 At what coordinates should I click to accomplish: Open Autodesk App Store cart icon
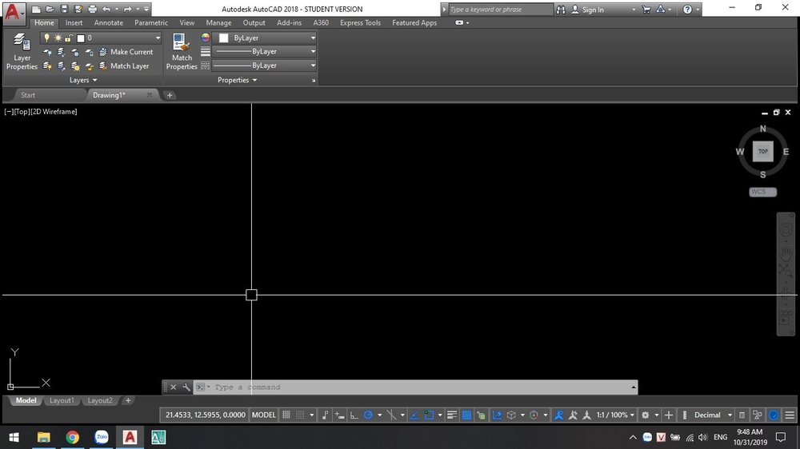tap(645, 10)
